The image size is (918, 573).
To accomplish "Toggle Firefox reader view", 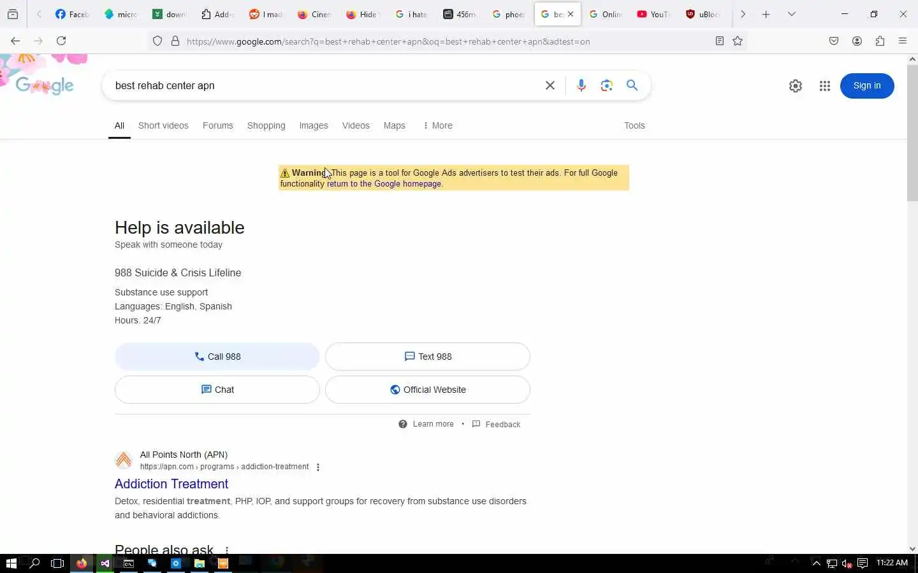I will [720, 41].
